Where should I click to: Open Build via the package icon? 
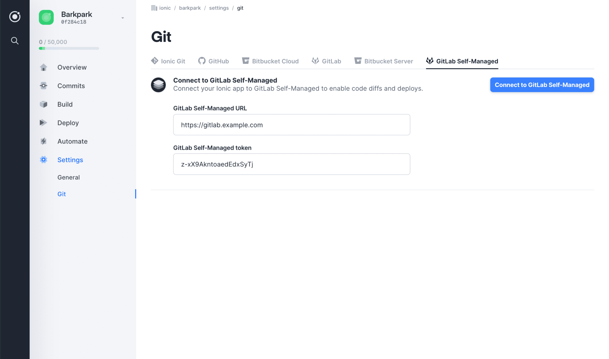pos(43,104)
